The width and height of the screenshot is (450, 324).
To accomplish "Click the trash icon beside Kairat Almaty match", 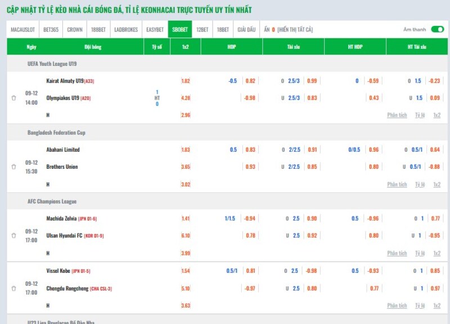I will click(x=13, y=98).
